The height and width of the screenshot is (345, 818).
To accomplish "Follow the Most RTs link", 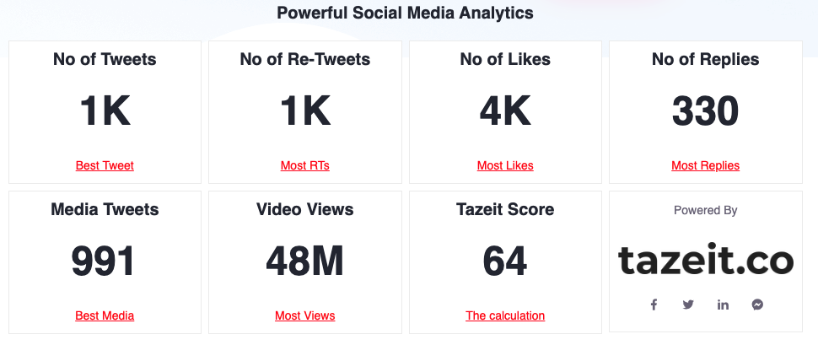I will tap(305, 165).
